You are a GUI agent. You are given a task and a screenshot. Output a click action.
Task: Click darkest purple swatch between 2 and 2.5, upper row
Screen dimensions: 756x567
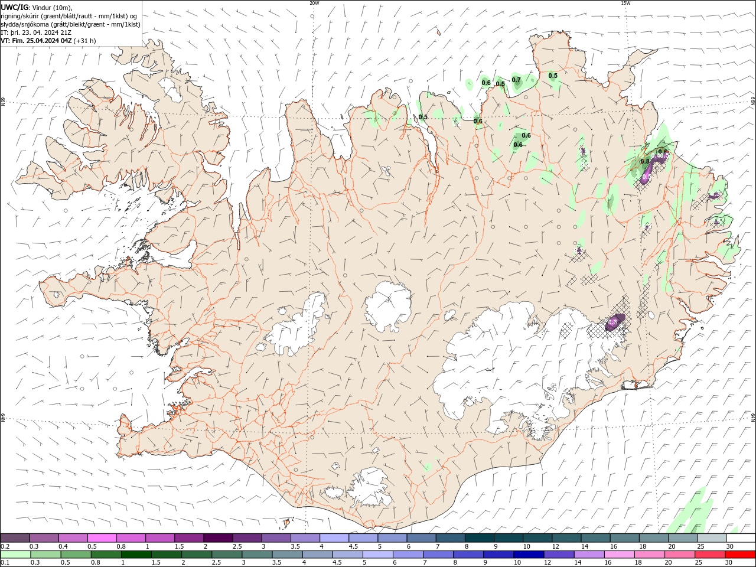click(217, 538)
